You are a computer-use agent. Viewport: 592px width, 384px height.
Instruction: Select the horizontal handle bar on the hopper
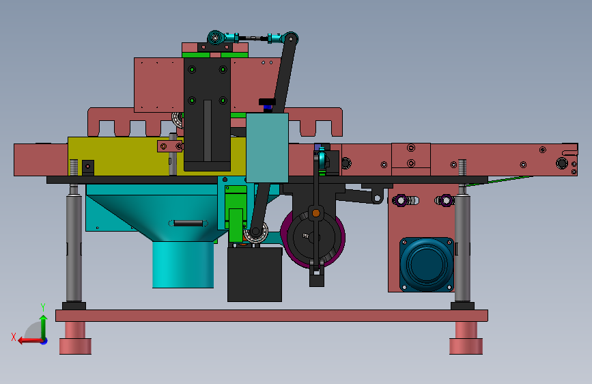[x=188, y=223]
